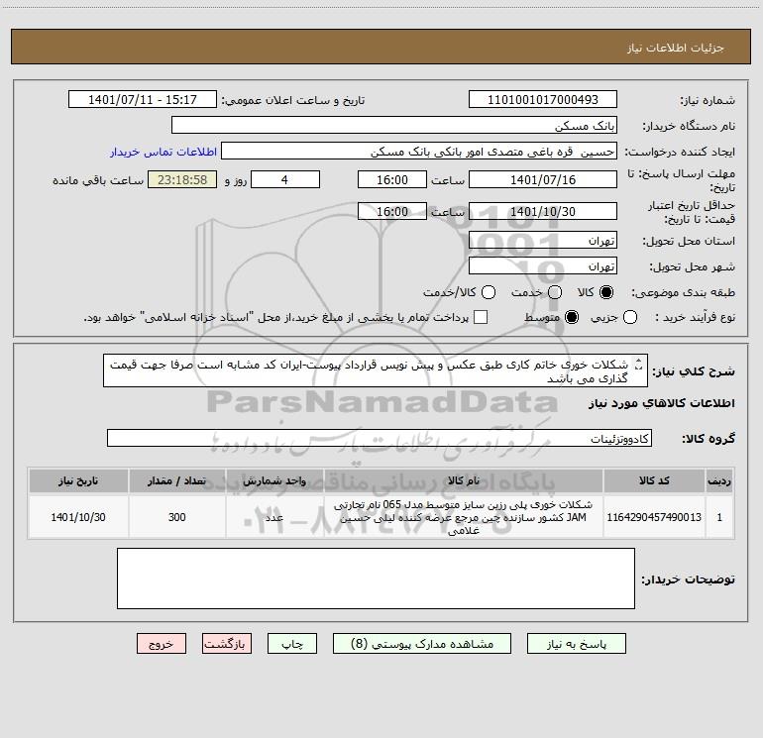Click the کد کالا column header
Screen dimensions: 763x738
tap(654, 481)
